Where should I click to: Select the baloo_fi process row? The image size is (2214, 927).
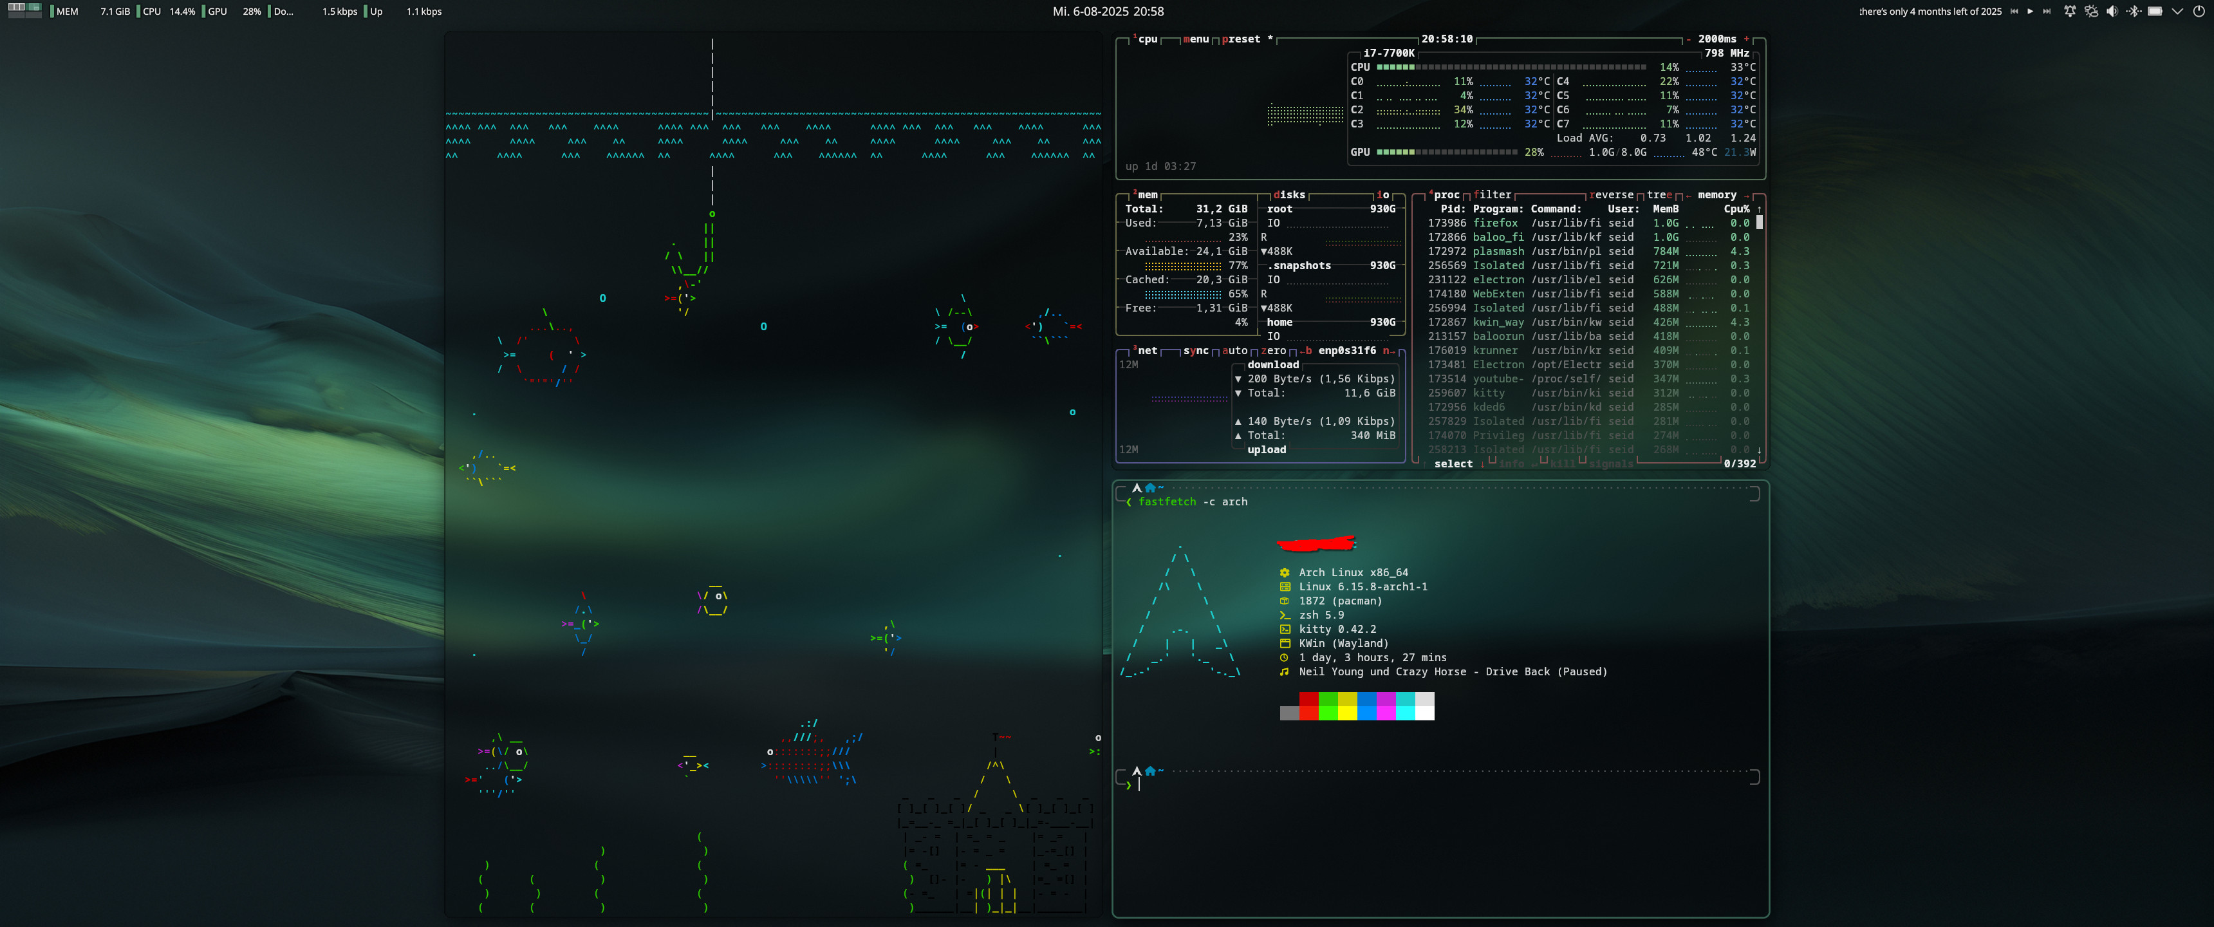pyautogui.click(x=1588, y=236)
